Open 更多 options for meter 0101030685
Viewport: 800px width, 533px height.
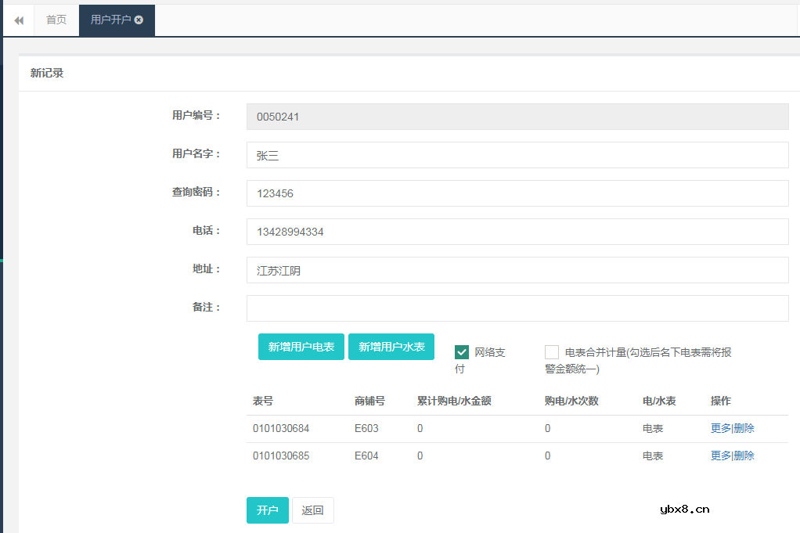[x=720, y=455]
